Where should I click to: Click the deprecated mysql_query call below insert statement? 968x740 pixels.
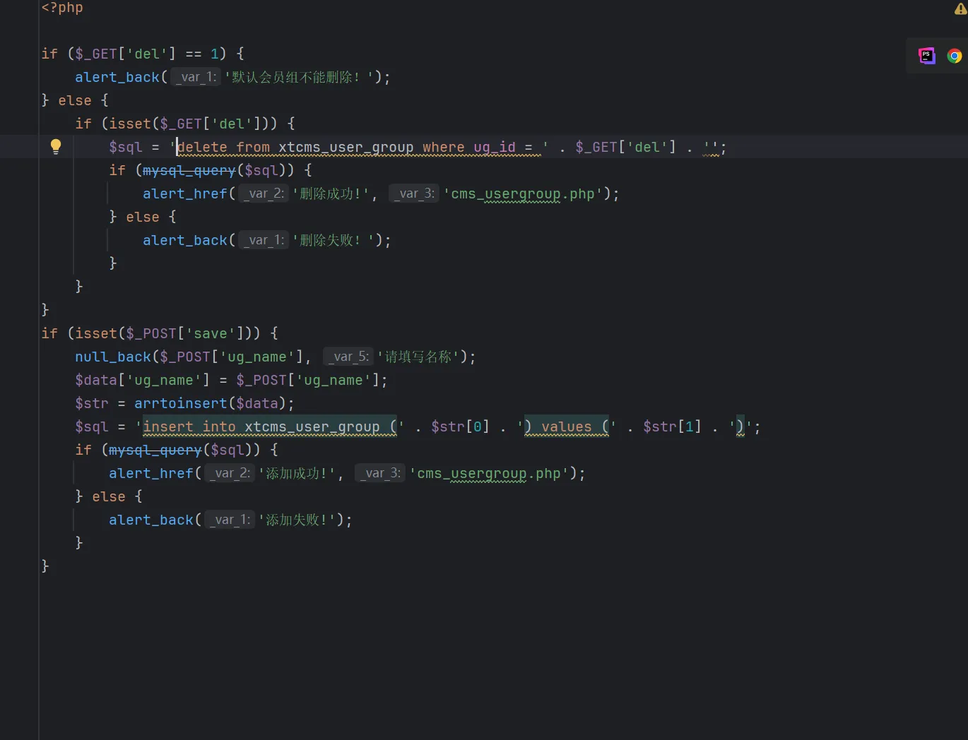point(155,450)
